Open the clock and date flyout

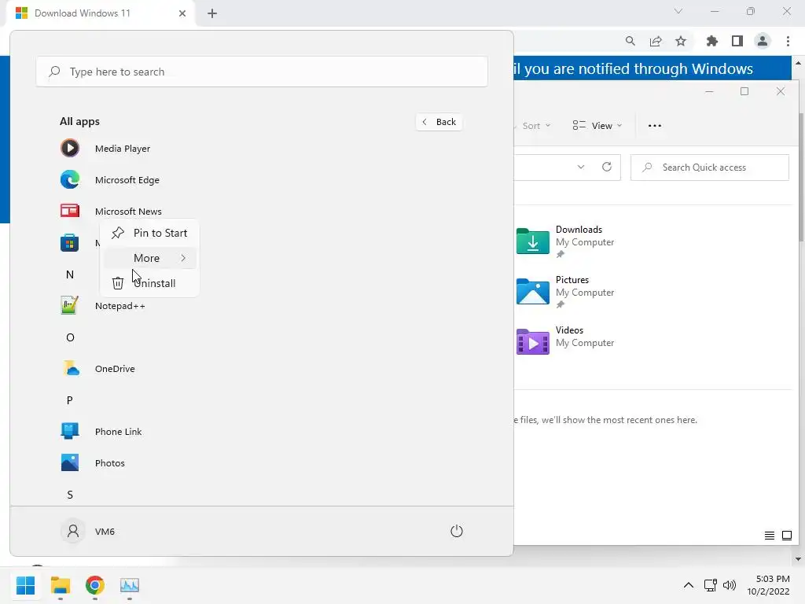click(x=768, y=585)
